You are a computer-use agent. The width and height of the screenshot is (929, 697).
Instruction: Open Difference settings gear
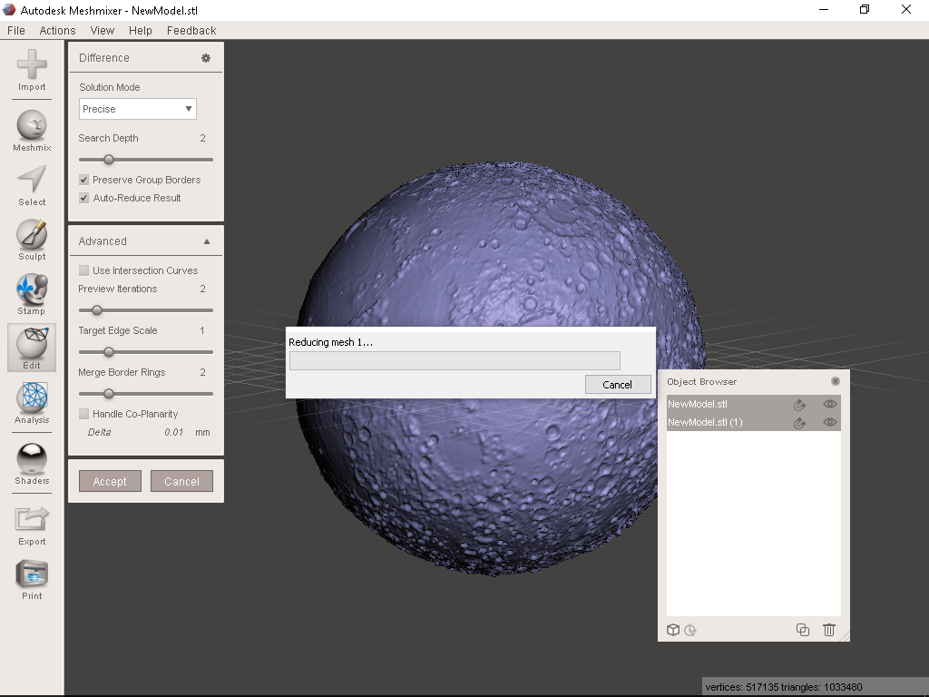point(206,58)
